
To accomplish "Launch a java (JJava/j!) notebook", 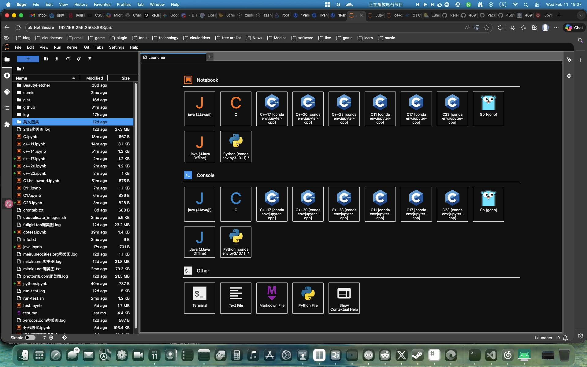I will [x=200, y=109].
